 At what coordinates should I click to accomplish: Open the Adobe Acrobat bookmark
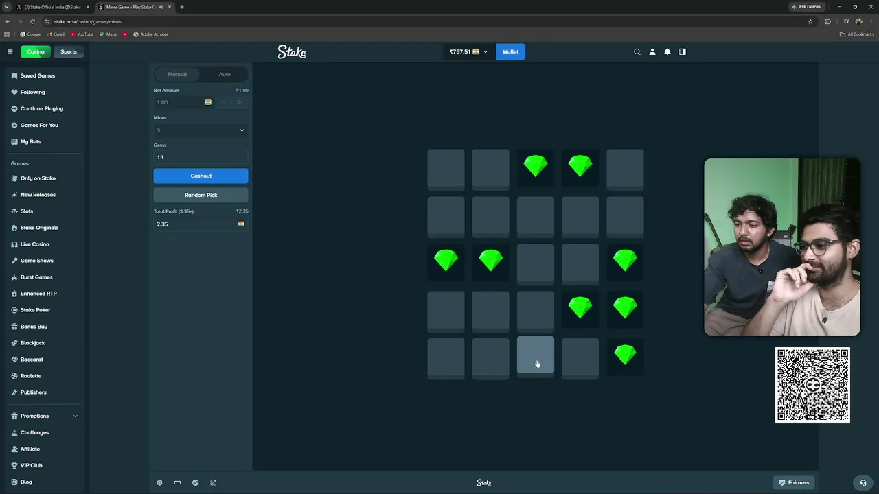[x=151, y=34]
